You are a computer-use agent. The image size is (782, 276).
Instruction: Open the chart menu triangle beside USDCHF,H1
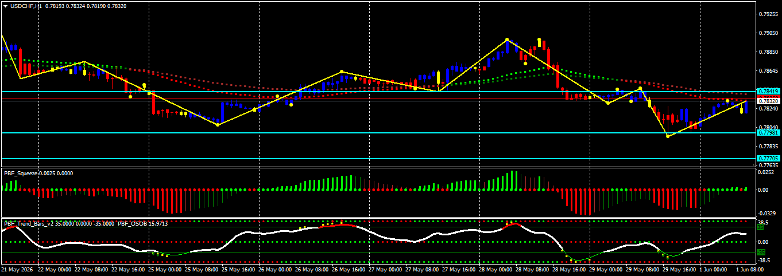point(5,5)
